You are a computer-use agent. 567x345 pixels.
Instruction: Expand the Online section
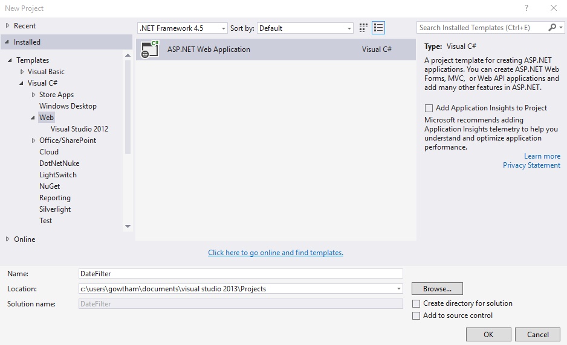pos(8,239)
